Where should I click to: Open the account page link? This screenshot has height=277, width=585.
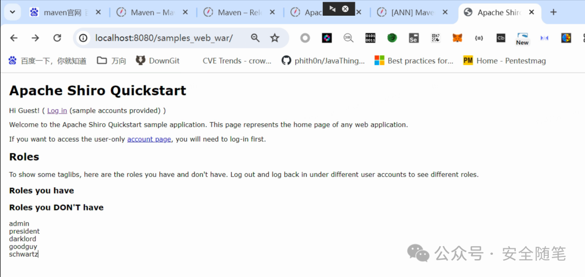tap(149, 140)
